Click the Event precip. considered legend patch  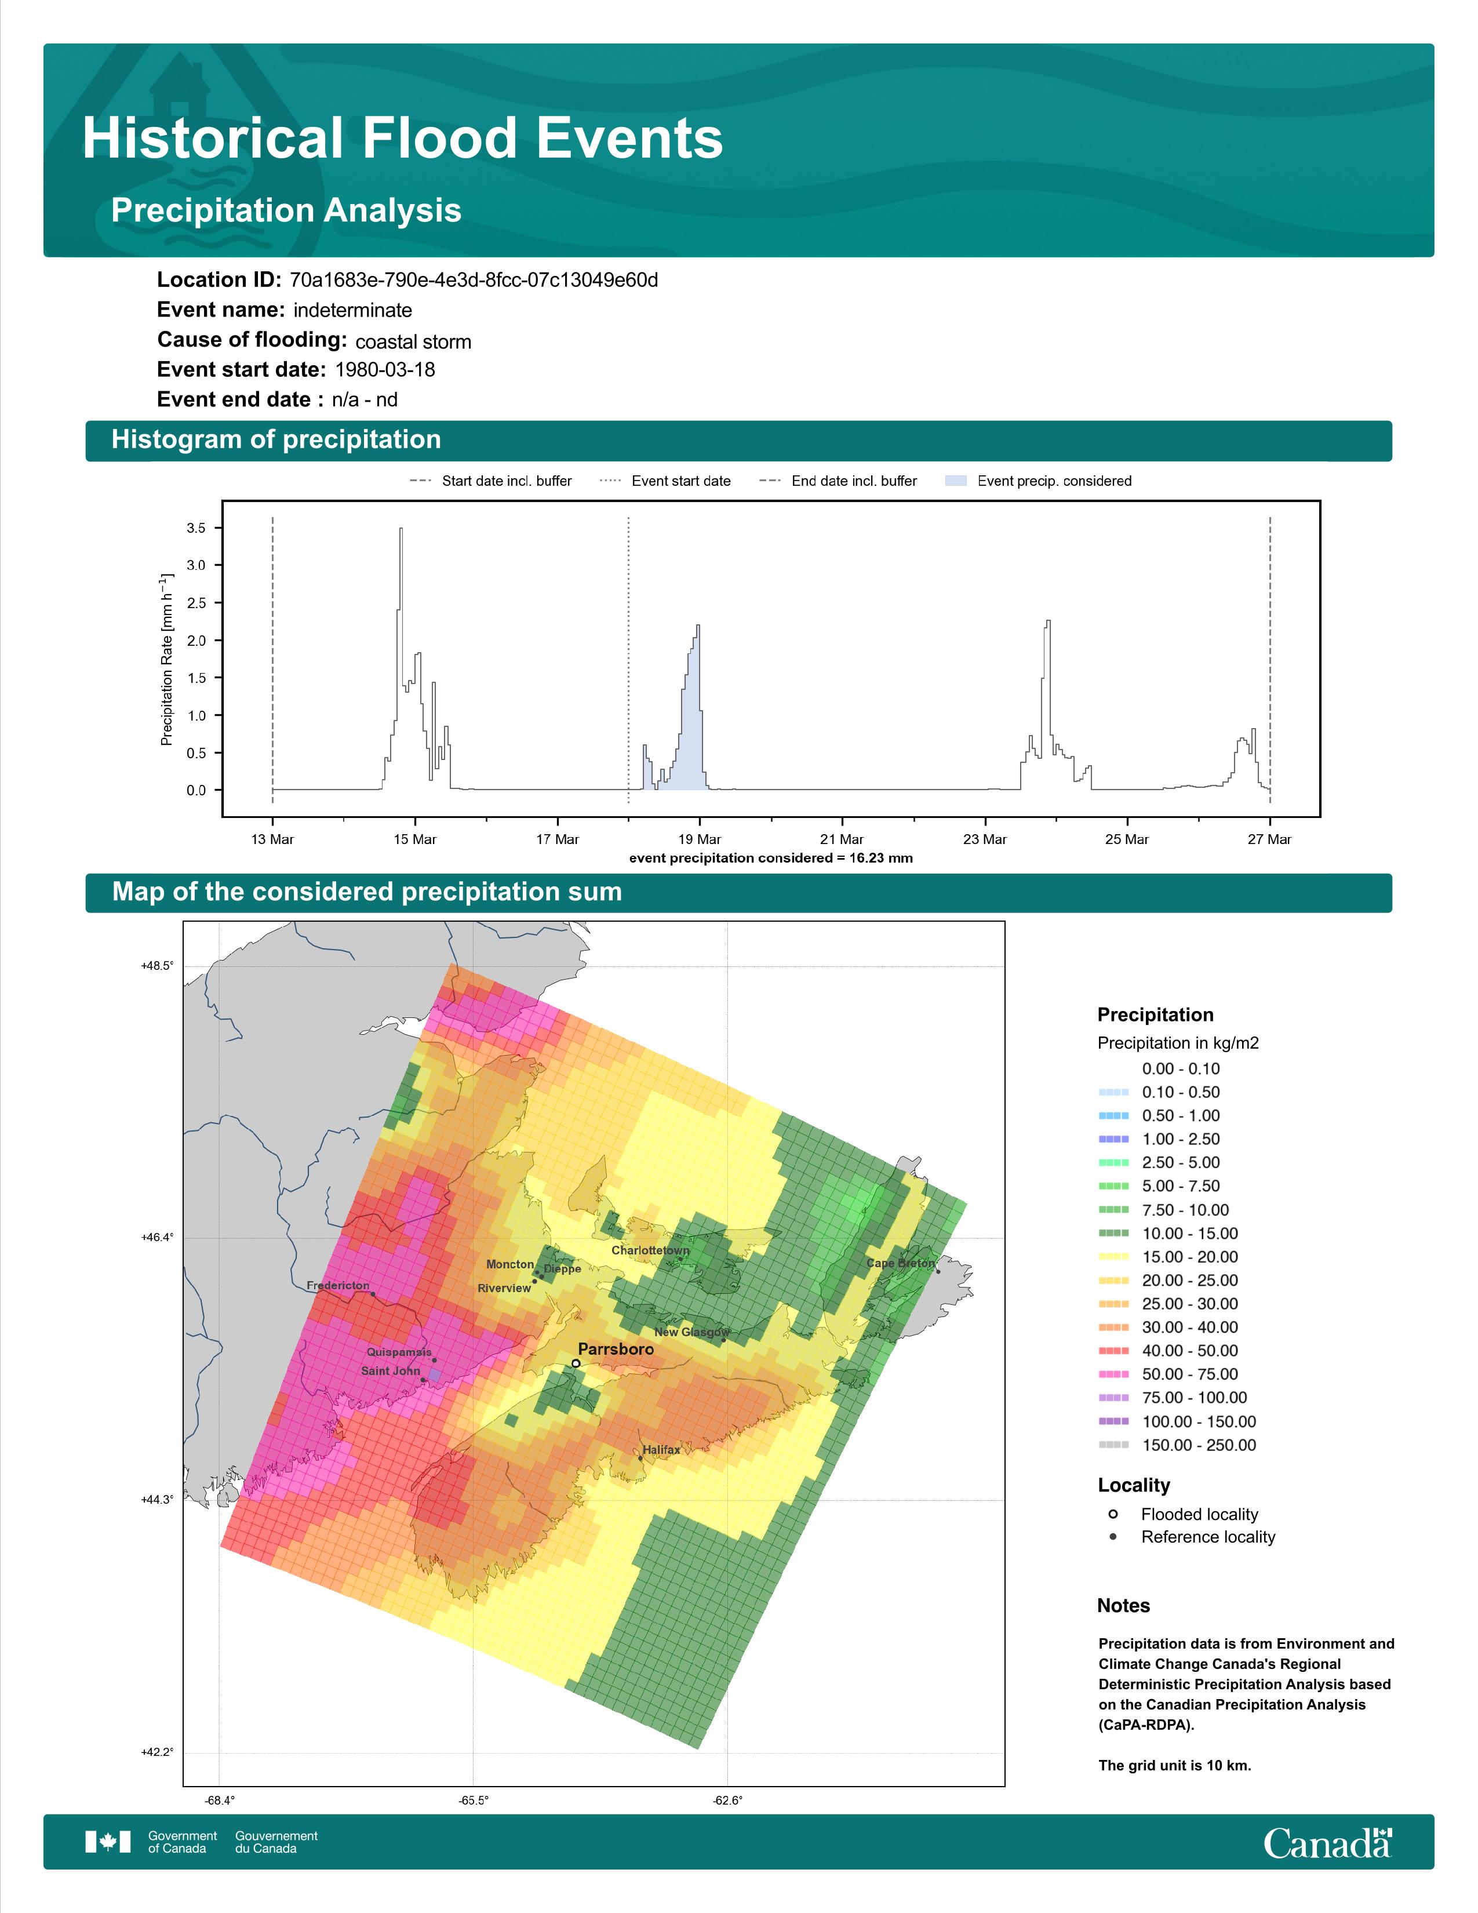point(956,481)
